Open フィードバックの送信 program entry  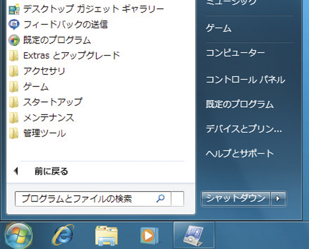[x=58, y=25]
